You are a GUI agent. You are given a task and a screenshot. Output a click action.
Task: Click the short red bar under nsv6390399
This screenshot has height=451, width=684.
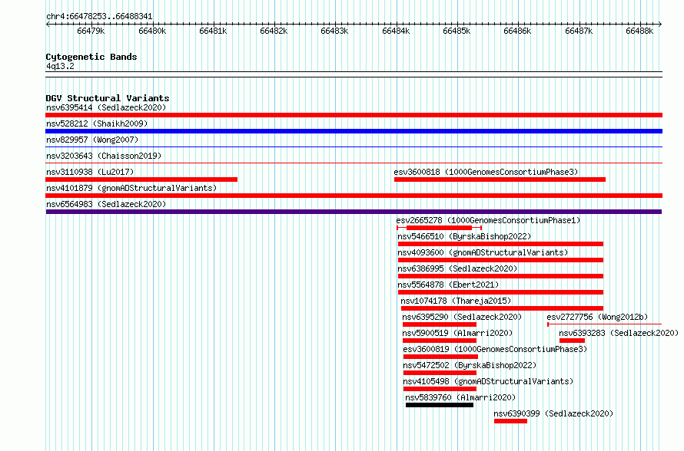point(510,421)
